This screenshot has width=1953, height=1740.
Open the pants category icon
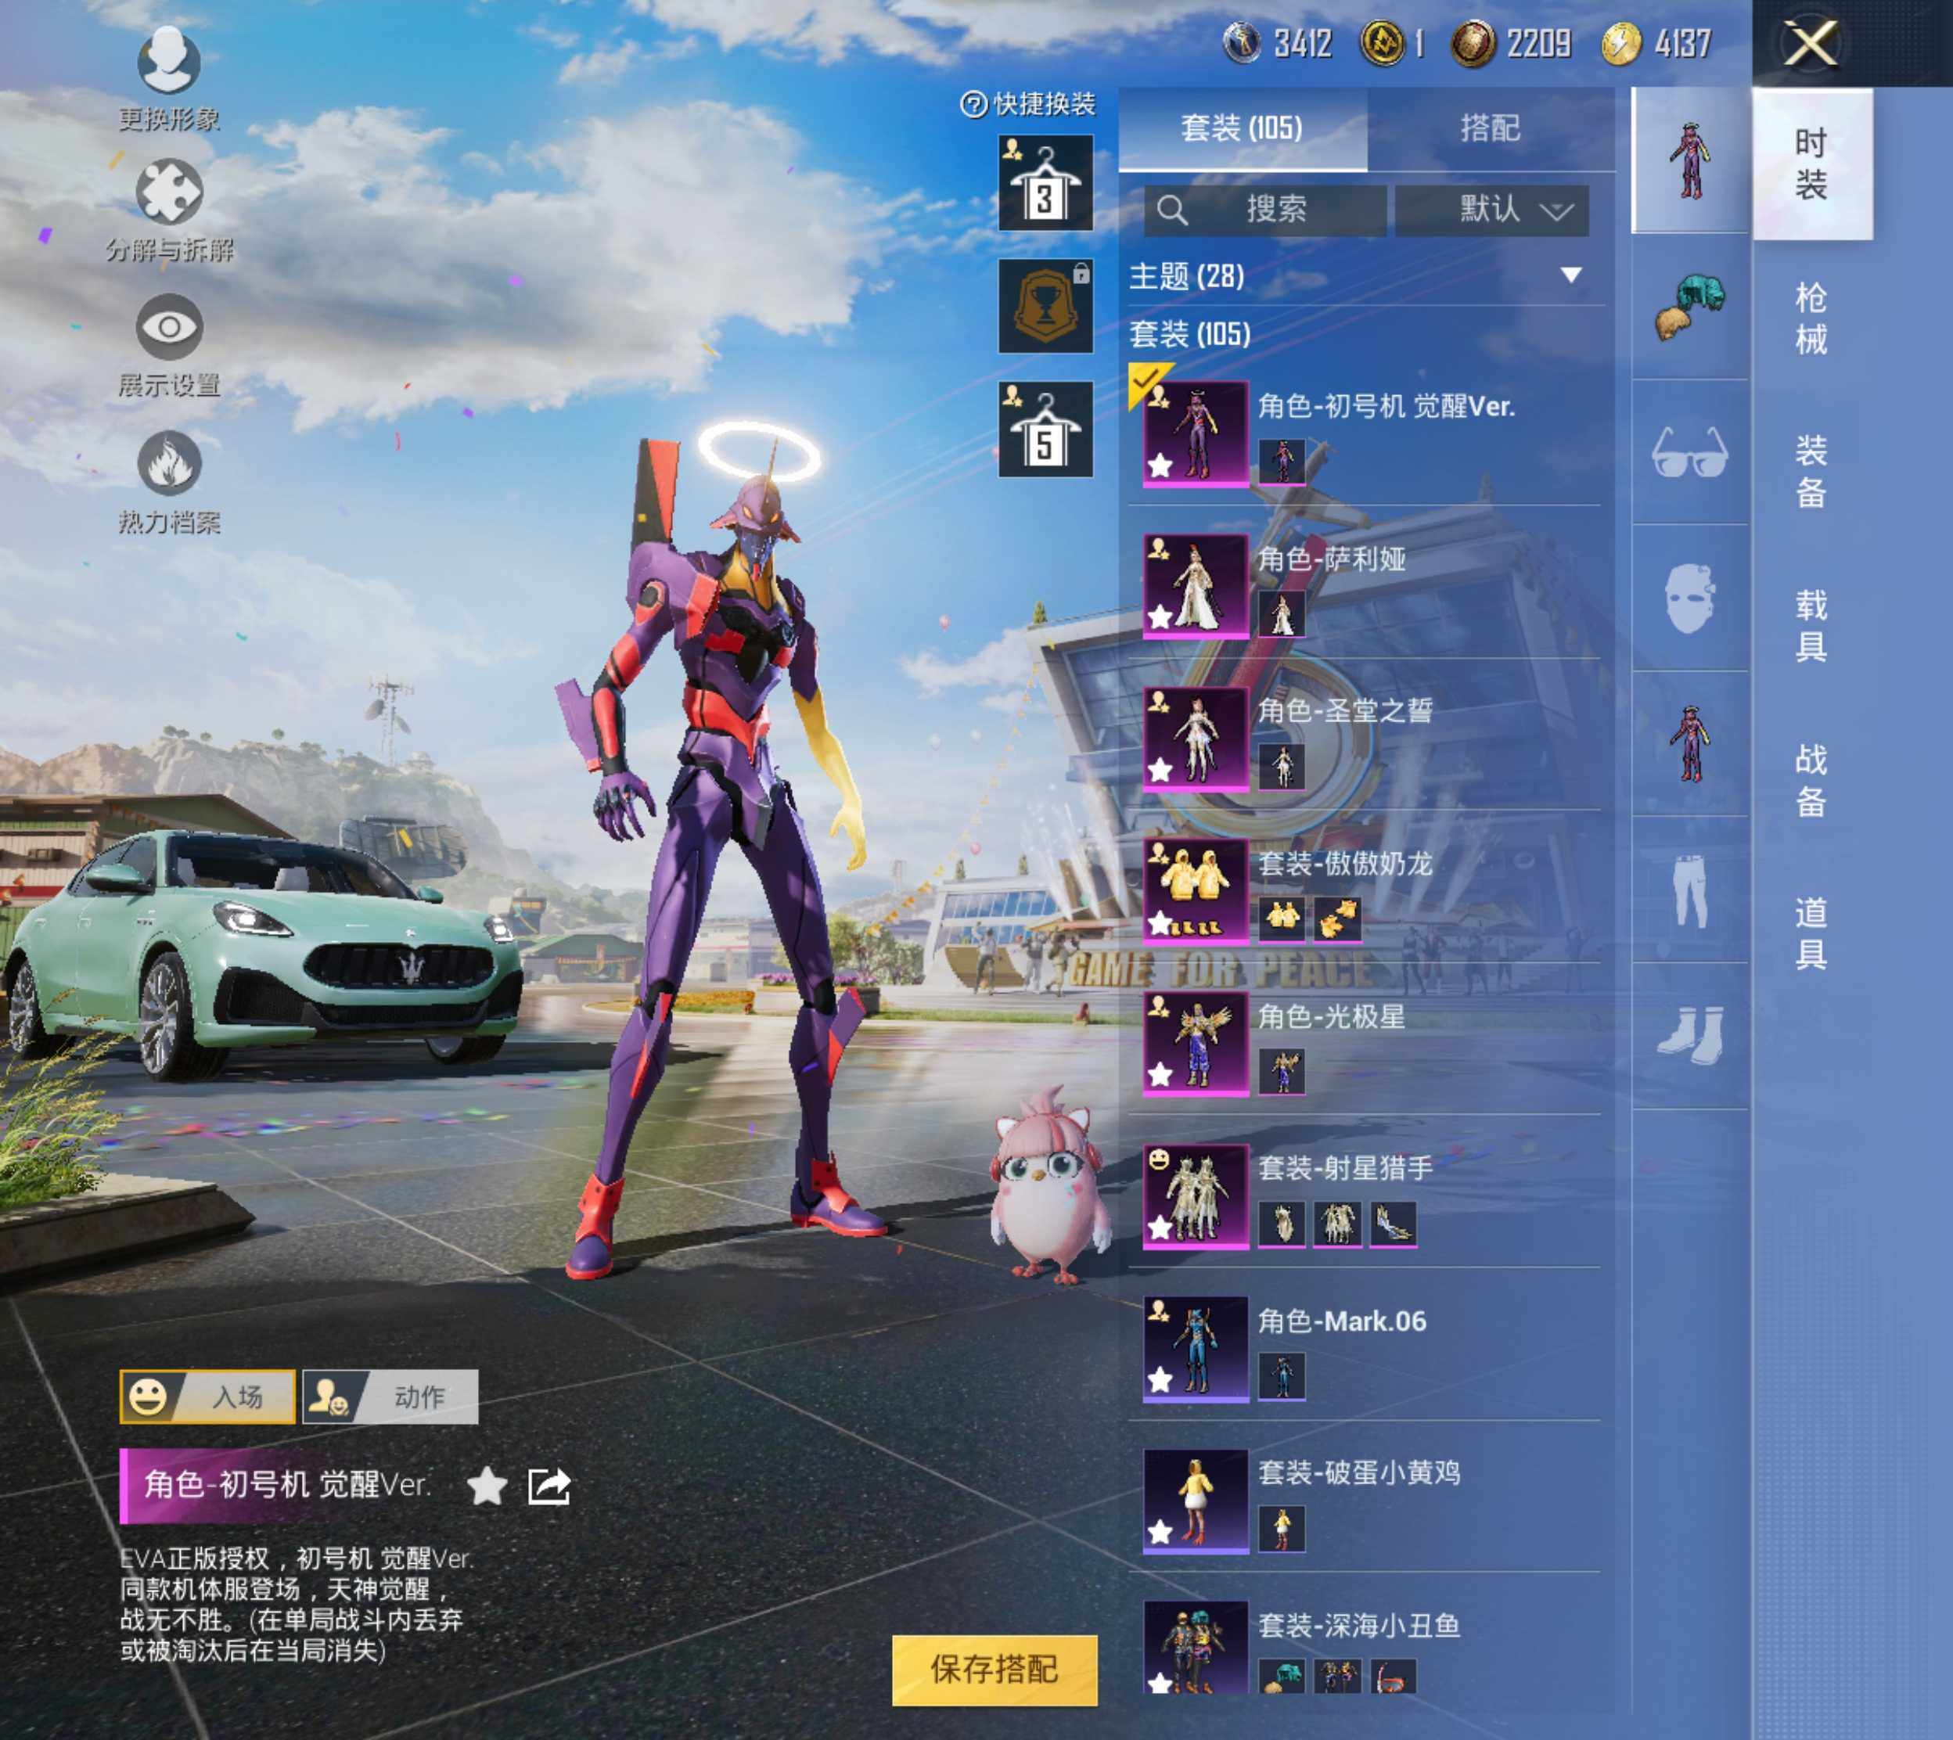(x=1690, y=890)
